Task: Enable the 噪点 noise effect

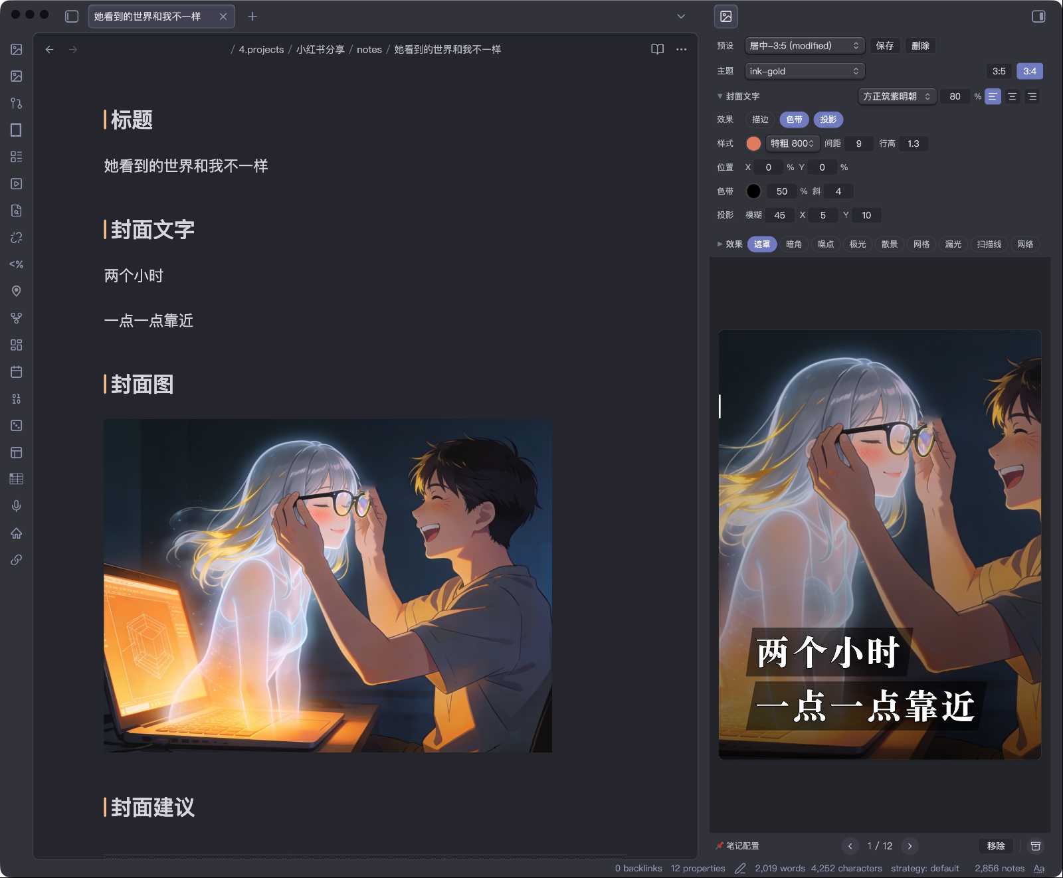Action: 826,244
